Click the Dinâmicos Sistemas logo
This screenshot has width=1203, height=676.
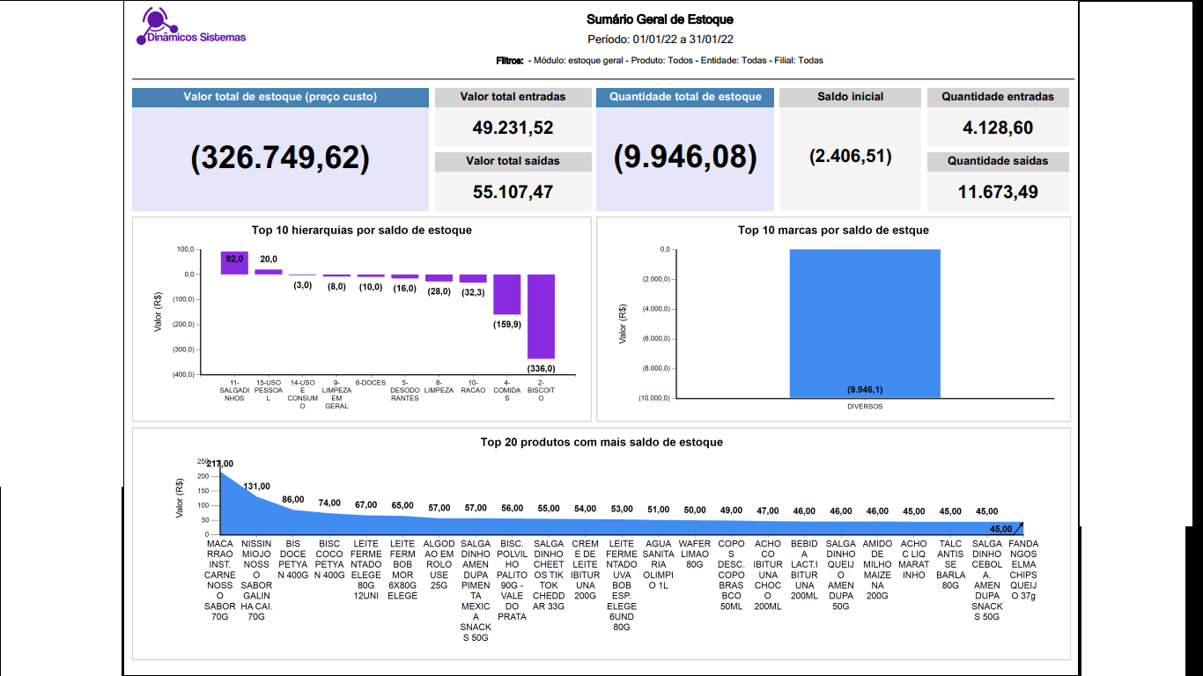191,26
